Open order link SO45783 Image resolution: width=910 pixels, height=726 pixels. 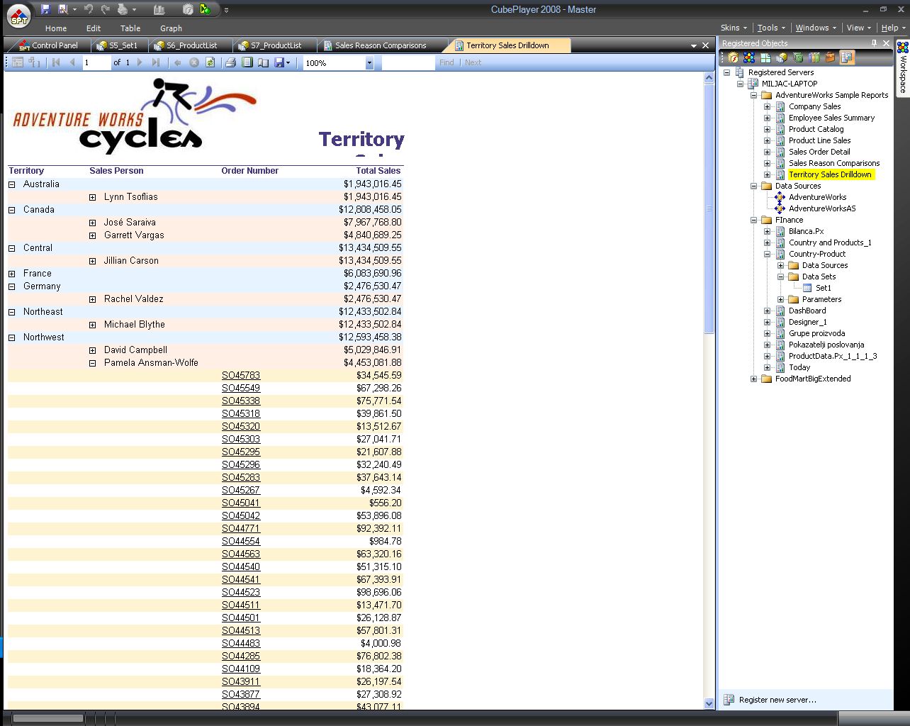(x=241, y=376)
